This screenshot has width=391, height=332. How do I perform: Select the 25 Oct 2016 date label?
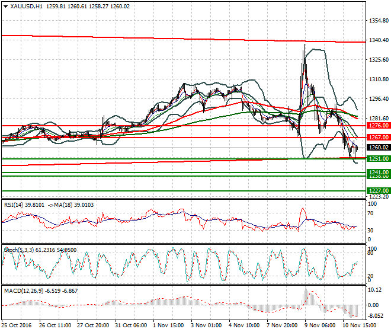(x=17, y=325)
